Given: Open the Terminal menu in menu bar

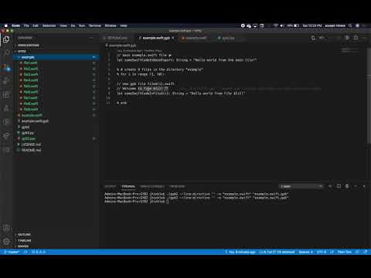Looking at the screenshot, I should 95,25.
